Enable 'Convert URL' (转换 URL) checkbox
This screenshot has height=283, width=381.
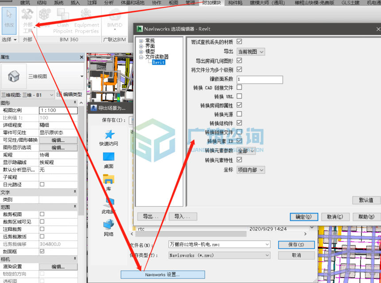[239, 96]
